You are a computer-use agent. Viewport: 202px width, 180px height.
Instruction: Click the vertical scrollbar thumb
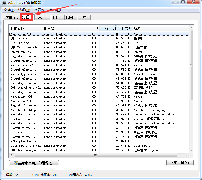(x=191, y=65)
